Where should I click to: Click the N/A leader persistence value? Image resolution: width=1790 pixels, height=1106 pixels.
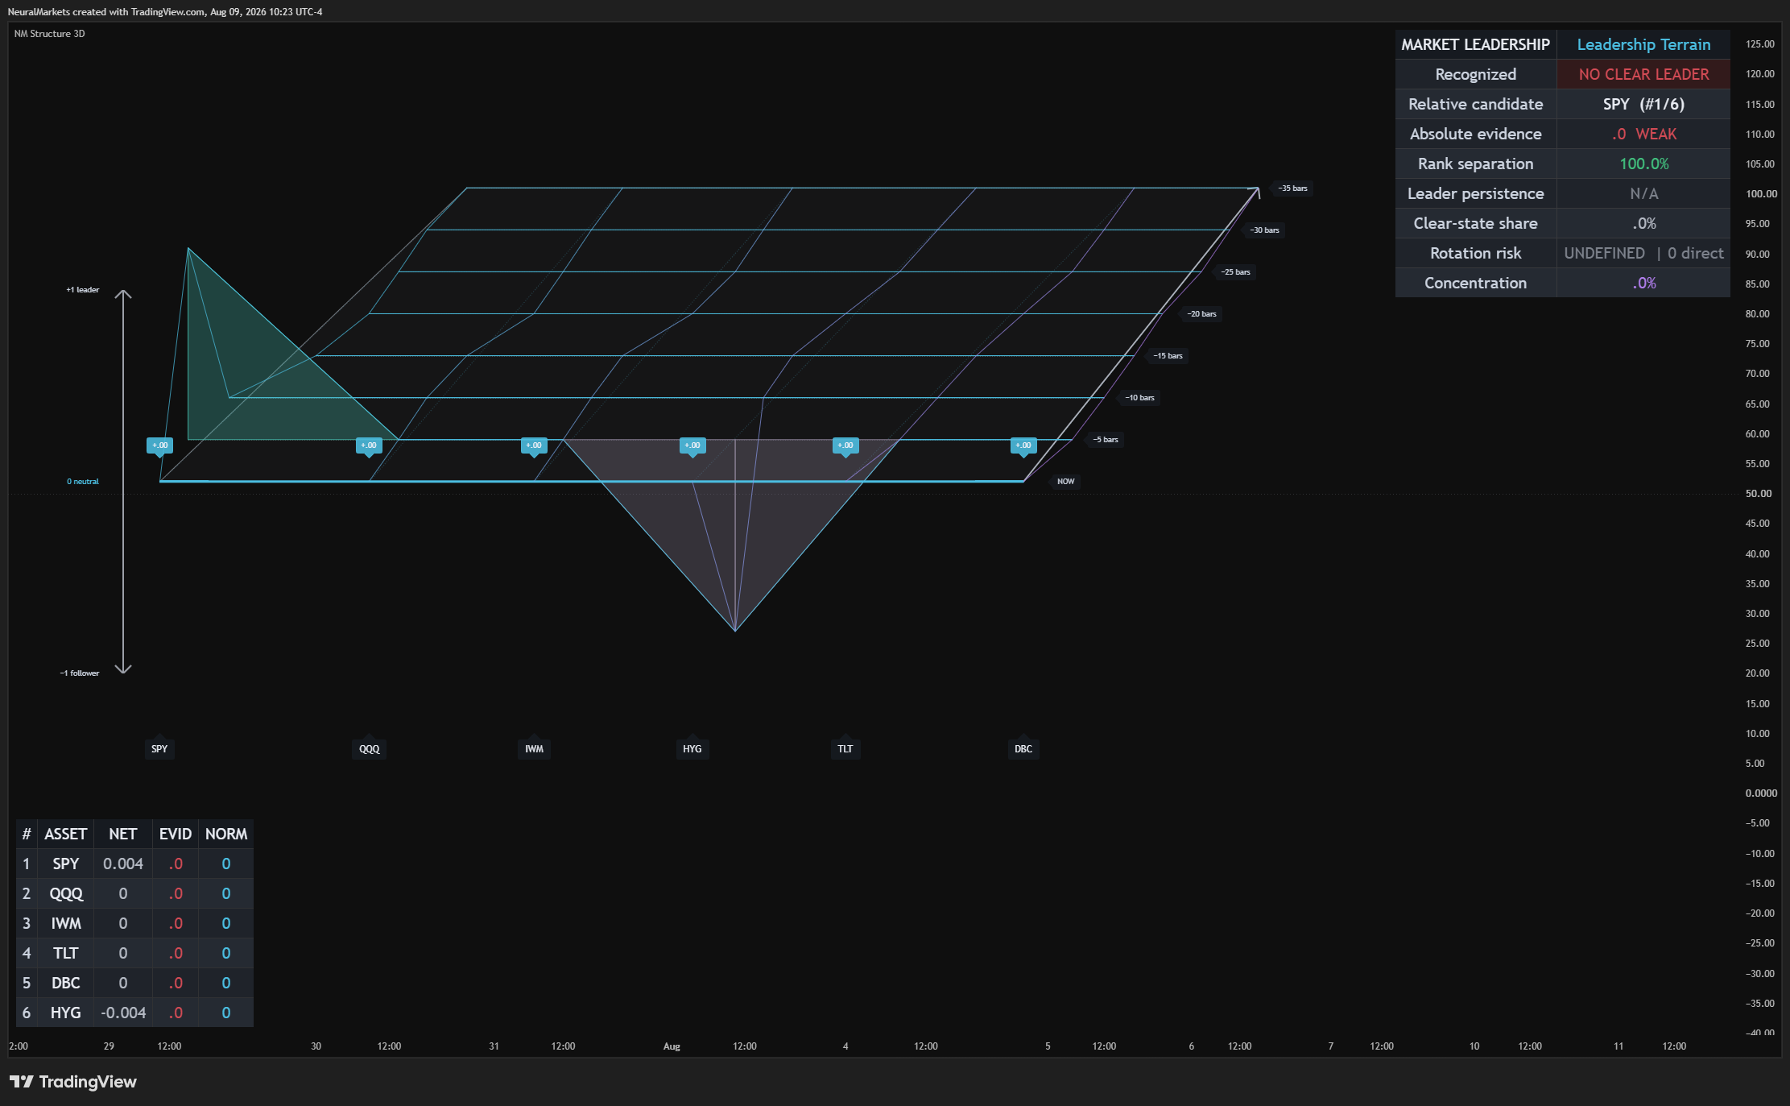(x=1643, y=193)
